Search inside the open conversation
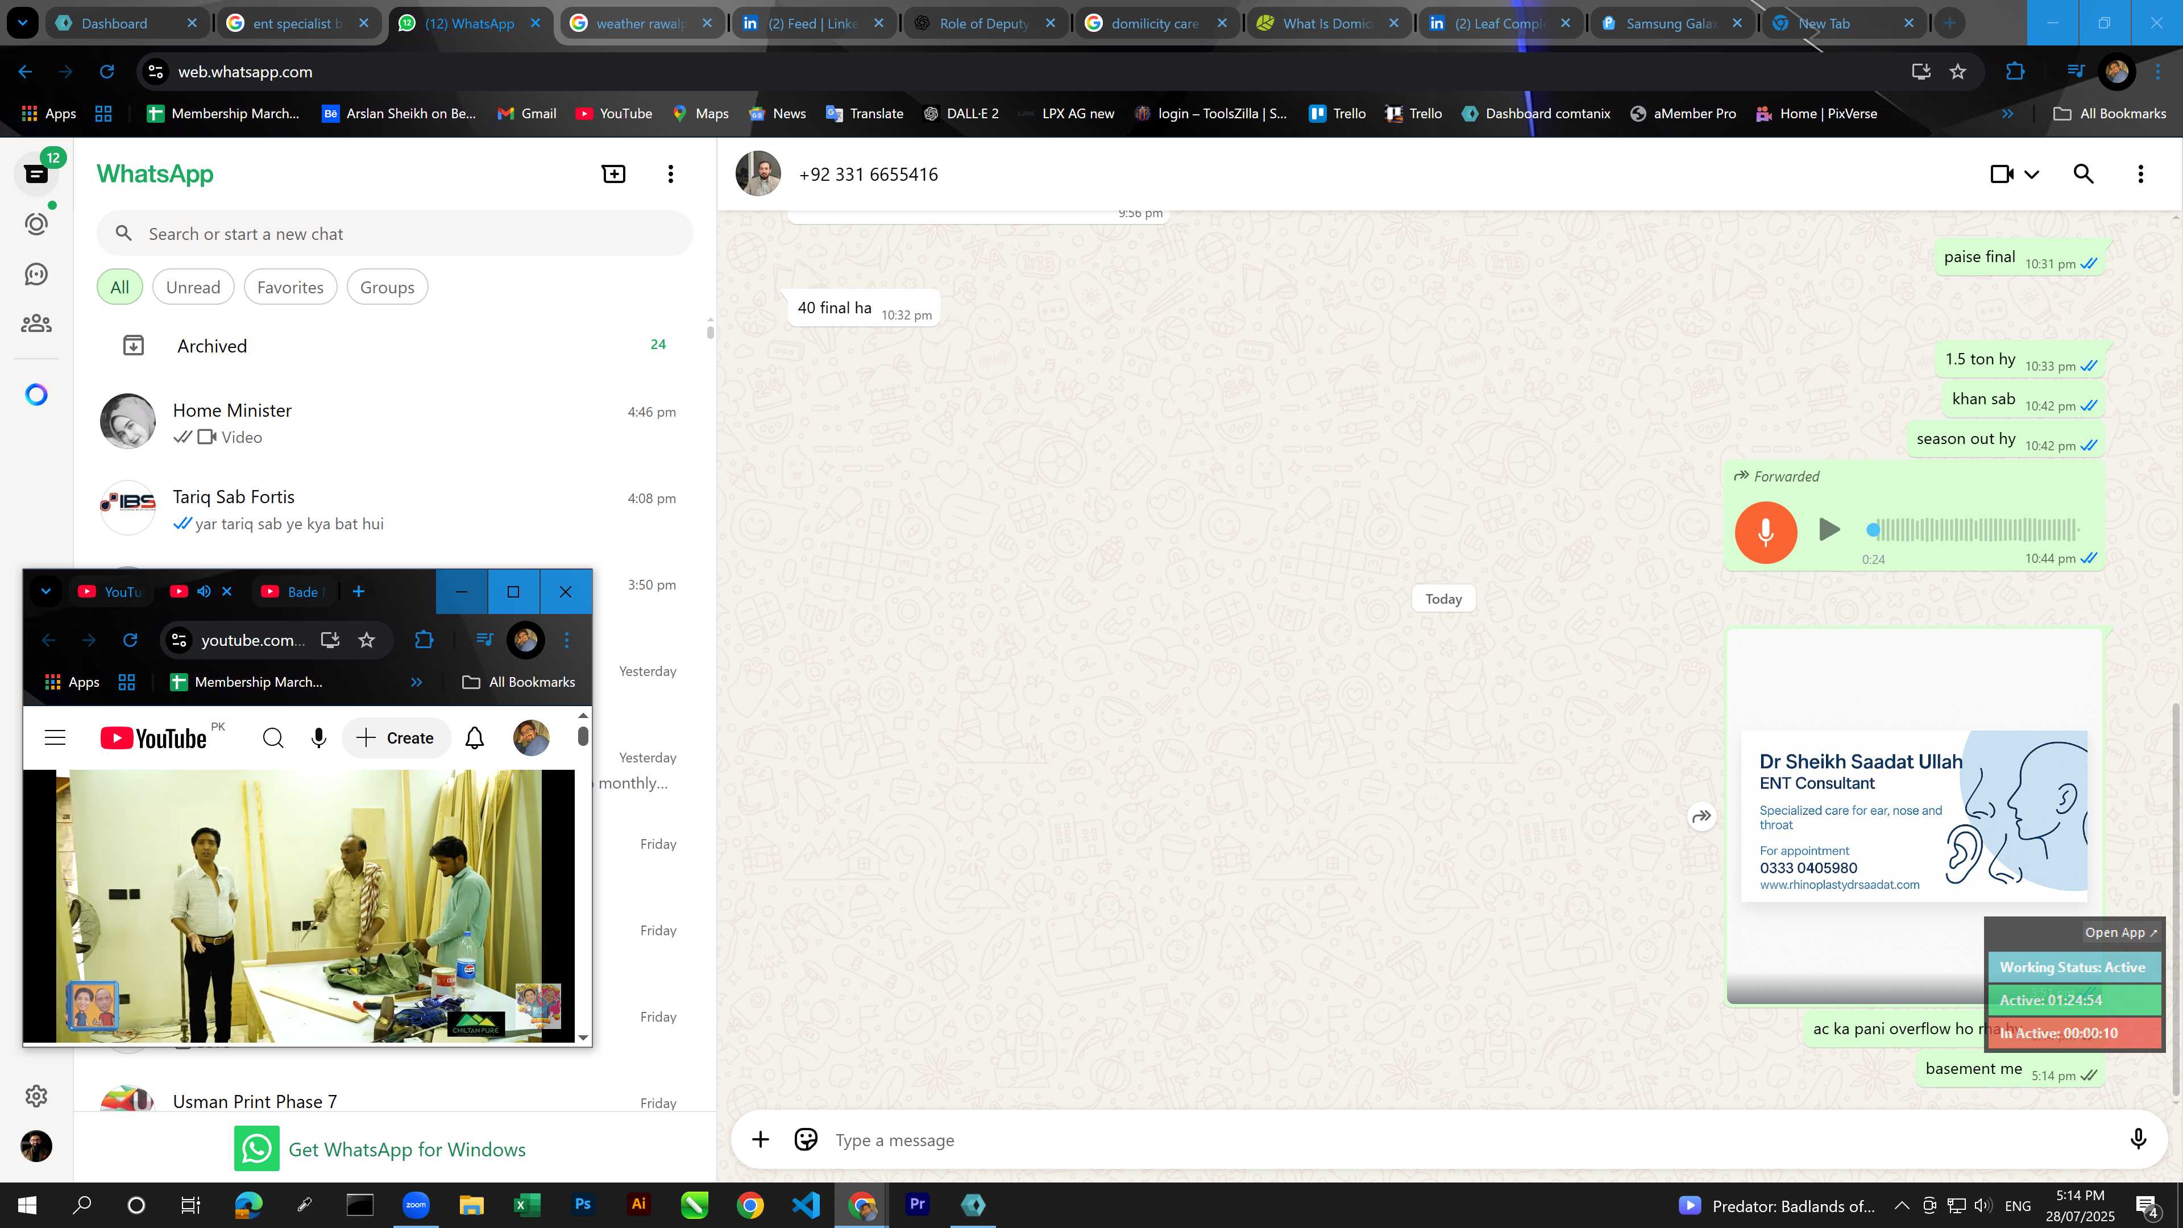The image size is (2183, 1228). tap(2083, 174)
